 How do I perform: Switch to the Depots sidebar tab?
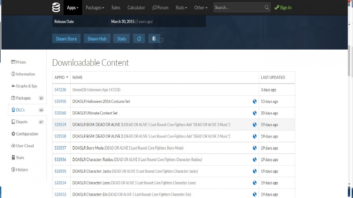[x=22, y=122]
